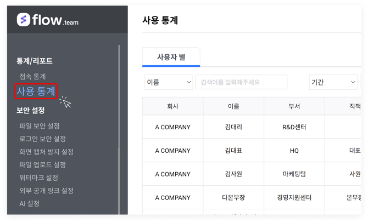This screenshot has width=368, height=223.
Task: Open AI 설정 in sidebar
Action: 29,204
